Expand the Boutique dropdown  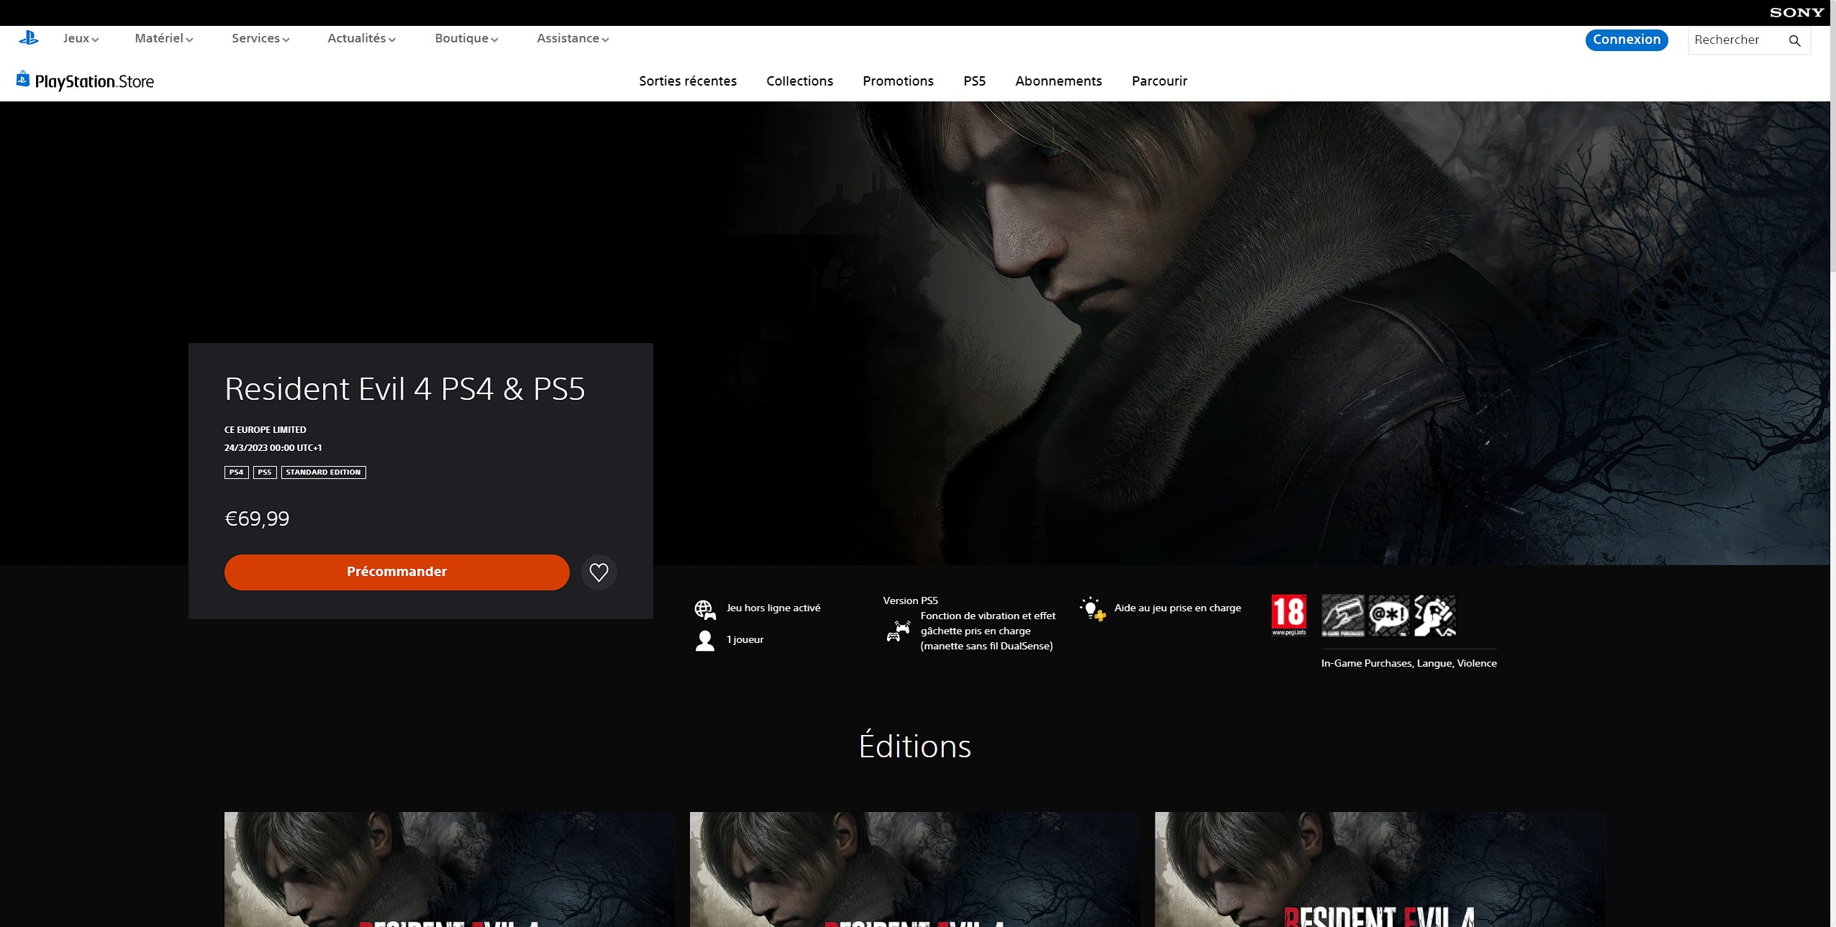465,37
